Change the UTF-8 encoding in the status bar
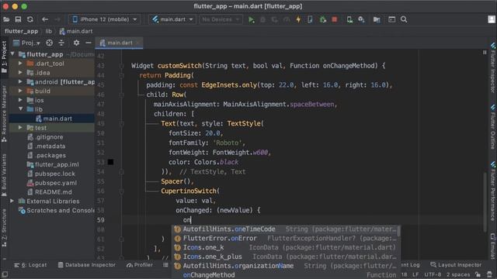Screen dimensions: 497x279 point(433,274)
